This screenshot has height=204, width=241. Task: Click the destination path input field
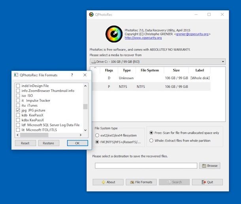146,166
